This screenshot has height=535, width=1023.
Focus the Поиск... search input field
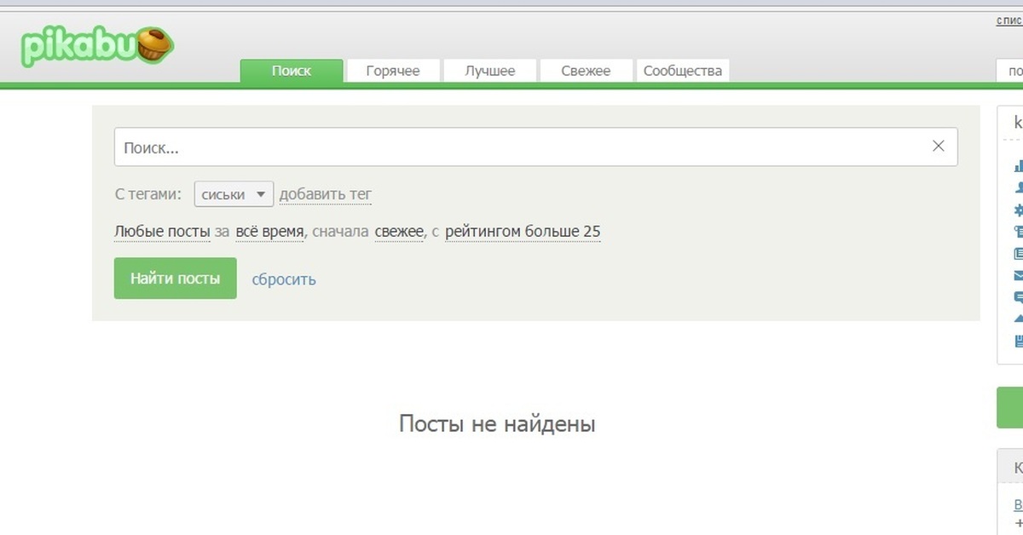tap(535, 147)
